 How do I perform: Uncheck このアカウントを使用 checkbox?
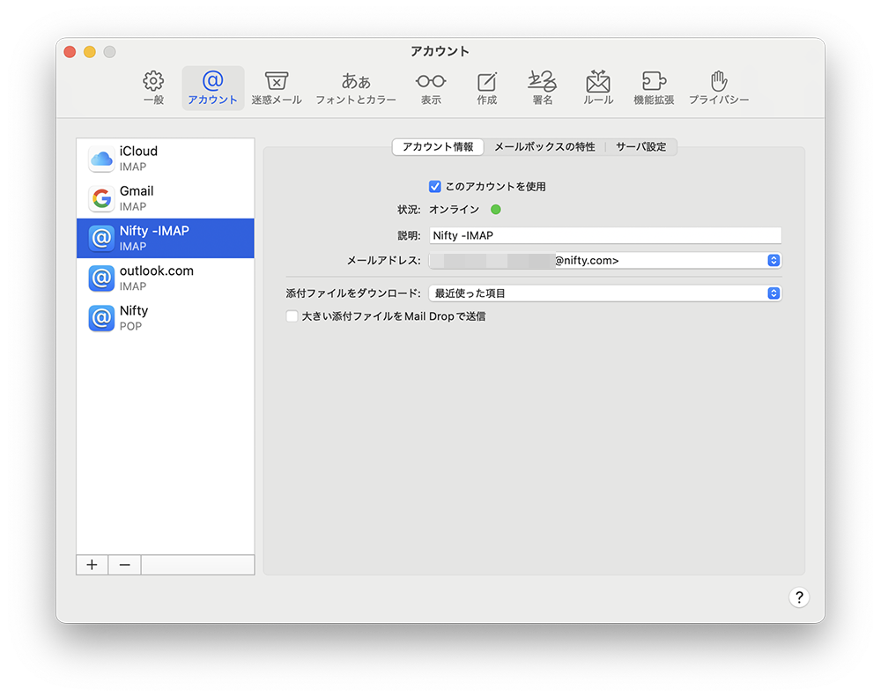click(435, 187)
